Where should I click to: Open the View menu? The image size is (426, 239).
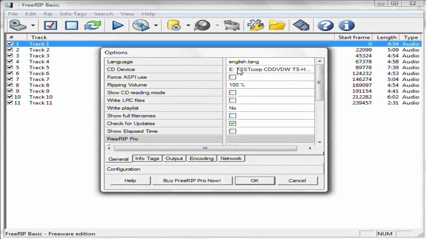[127, 14]
